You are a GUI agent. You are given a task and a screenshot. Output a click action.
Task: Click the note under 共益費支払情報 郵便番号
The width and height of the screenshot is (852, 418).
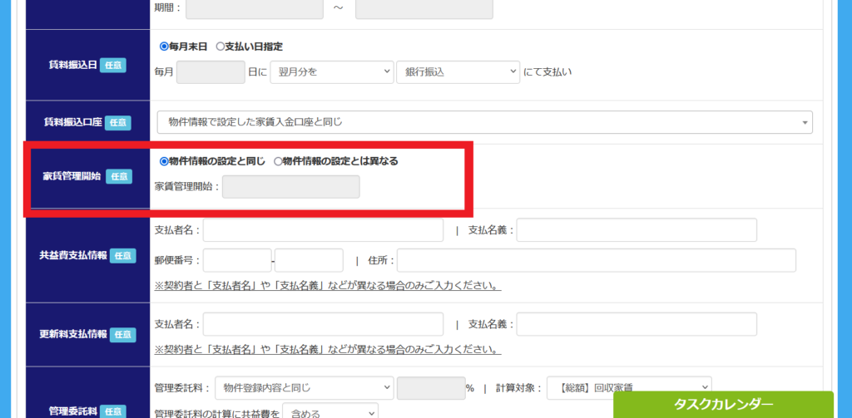[x=328, y=286]
